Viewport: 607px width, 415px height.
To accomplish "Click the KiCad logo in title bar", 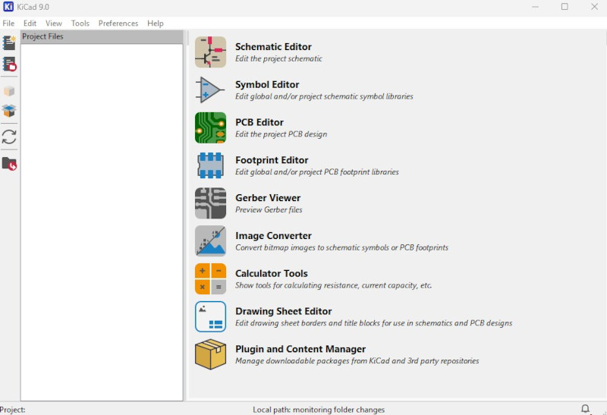I will (x=8, y=7).
